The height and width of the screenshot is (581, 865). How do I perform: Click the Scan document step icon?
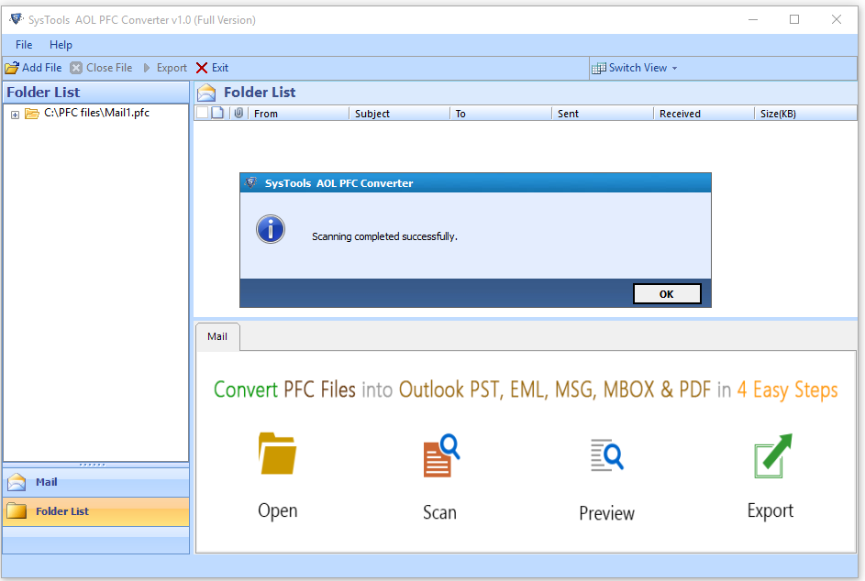[441, 455]
